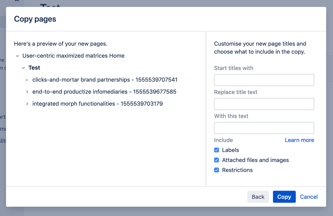Click the bullet beside clicks-and-mortar page
Viewport: 333px width, 216px height.
[x=27, y=80]
